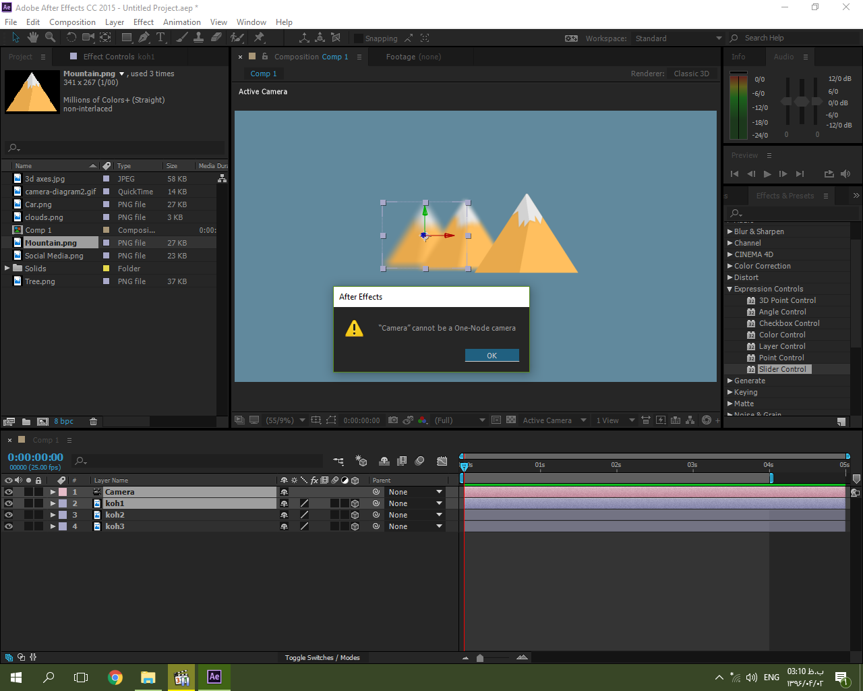This screenshot has width=863, height=691.
Task: Toggle 3D layer switch for koh1
Action: pos(355,503)
